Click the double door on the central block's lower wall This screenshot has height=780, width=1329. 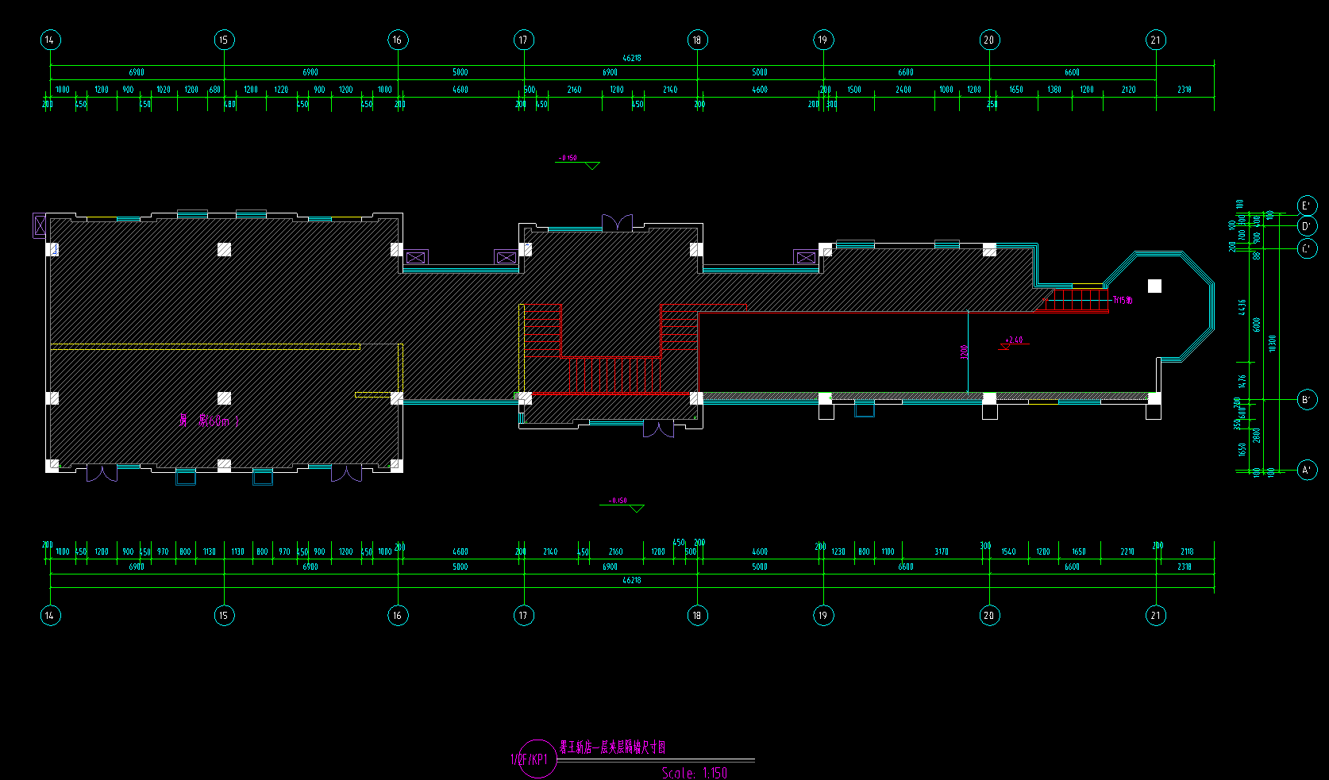[x=658, y=429]
